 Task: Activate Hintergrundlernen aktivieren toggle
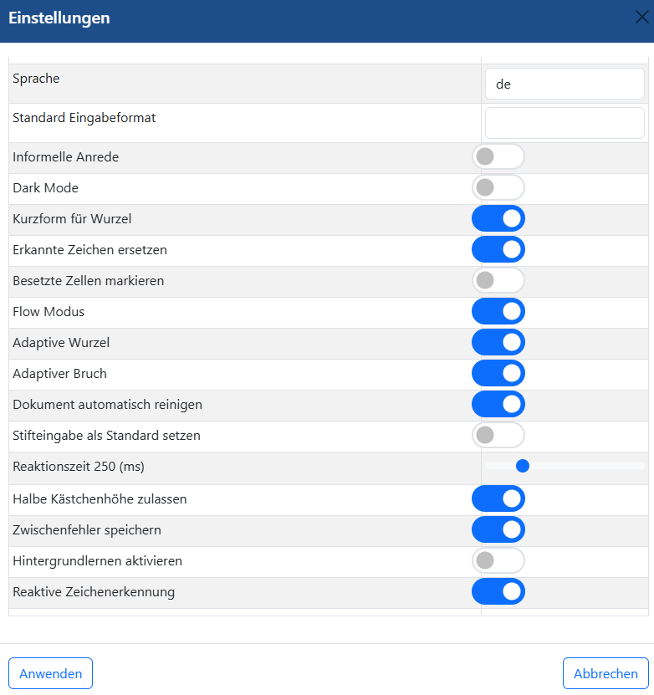point(498,560)
